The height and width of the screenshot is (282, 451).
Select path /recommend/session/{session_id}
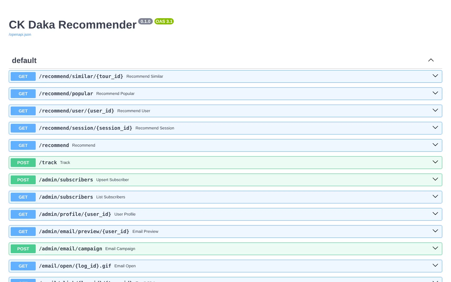(x=86, y=128)
